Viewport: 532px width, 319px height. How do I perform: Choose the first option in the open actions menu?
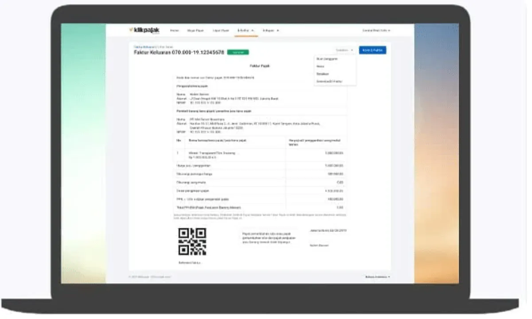327,58
